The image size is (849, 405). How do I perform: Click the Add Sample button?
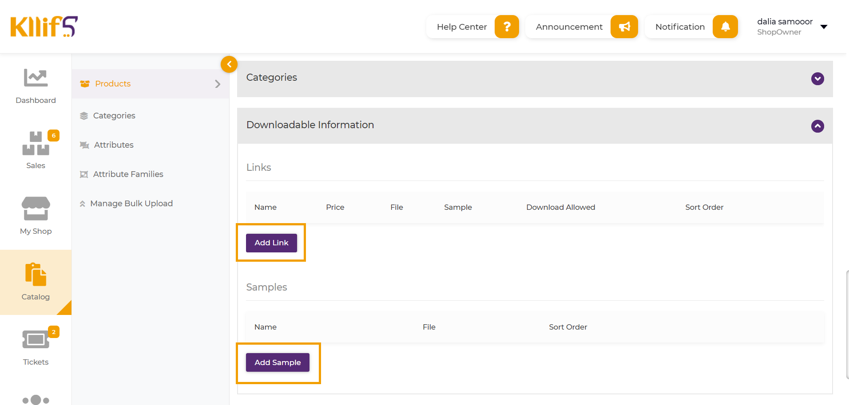(x=278, y=363)
